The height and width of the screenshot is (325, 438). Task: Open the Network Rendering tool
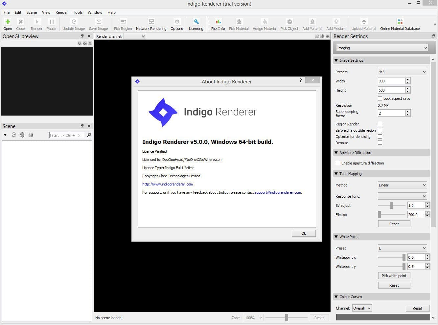click(x=151, y=22)
